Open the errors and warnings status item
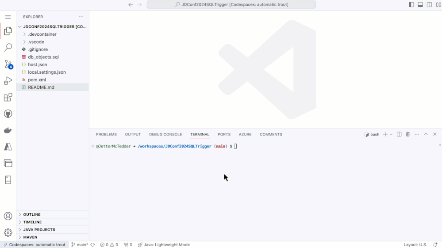Viewport: 442px width, 248px height. coord(109,244)
